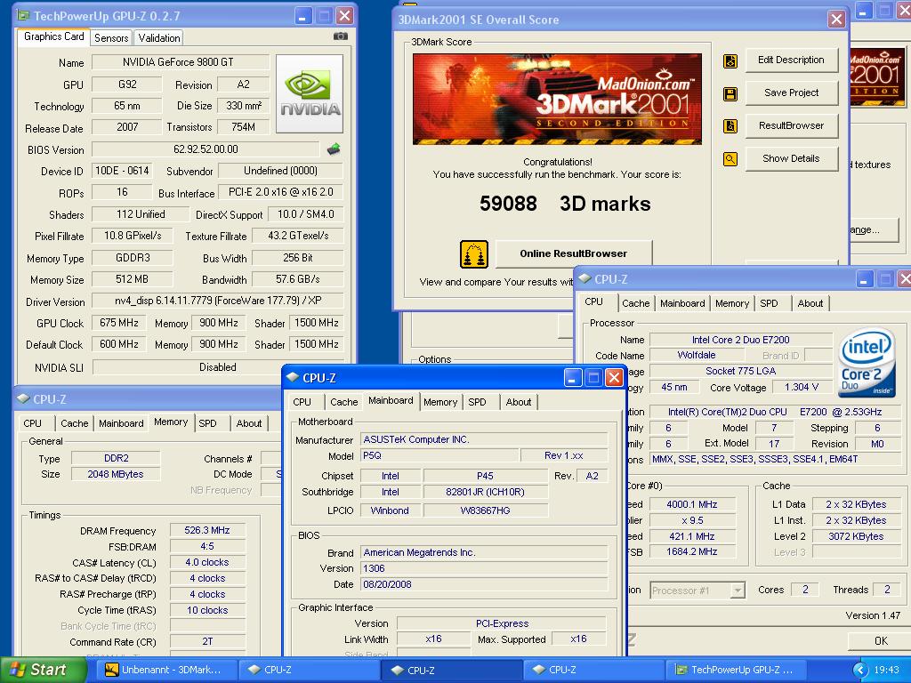Open Mainboard tab in bottom-left CPU-Z window

121,423
